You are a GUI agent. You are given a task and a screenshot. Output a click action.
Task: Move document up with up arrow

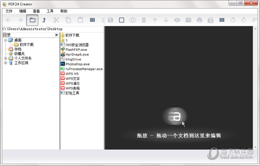tap(155, 20)
